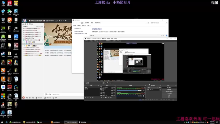Open the 编辑(E) menu in OBS
Viewport: 220px width, 124px height.
coord(91,41)
